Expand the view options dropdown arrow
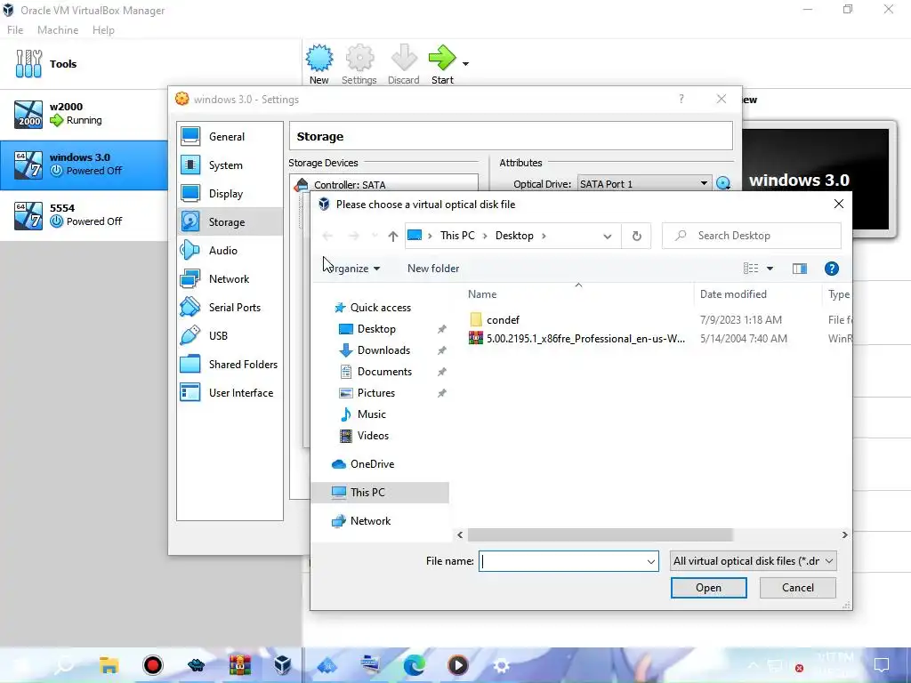 (770, 269)
